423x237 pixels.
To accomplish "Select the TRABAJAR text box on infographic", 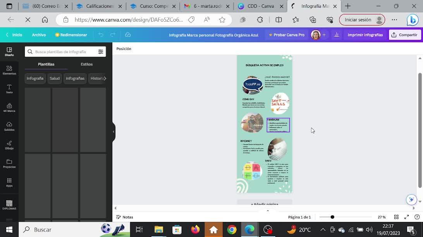I will tap(278, 125).
